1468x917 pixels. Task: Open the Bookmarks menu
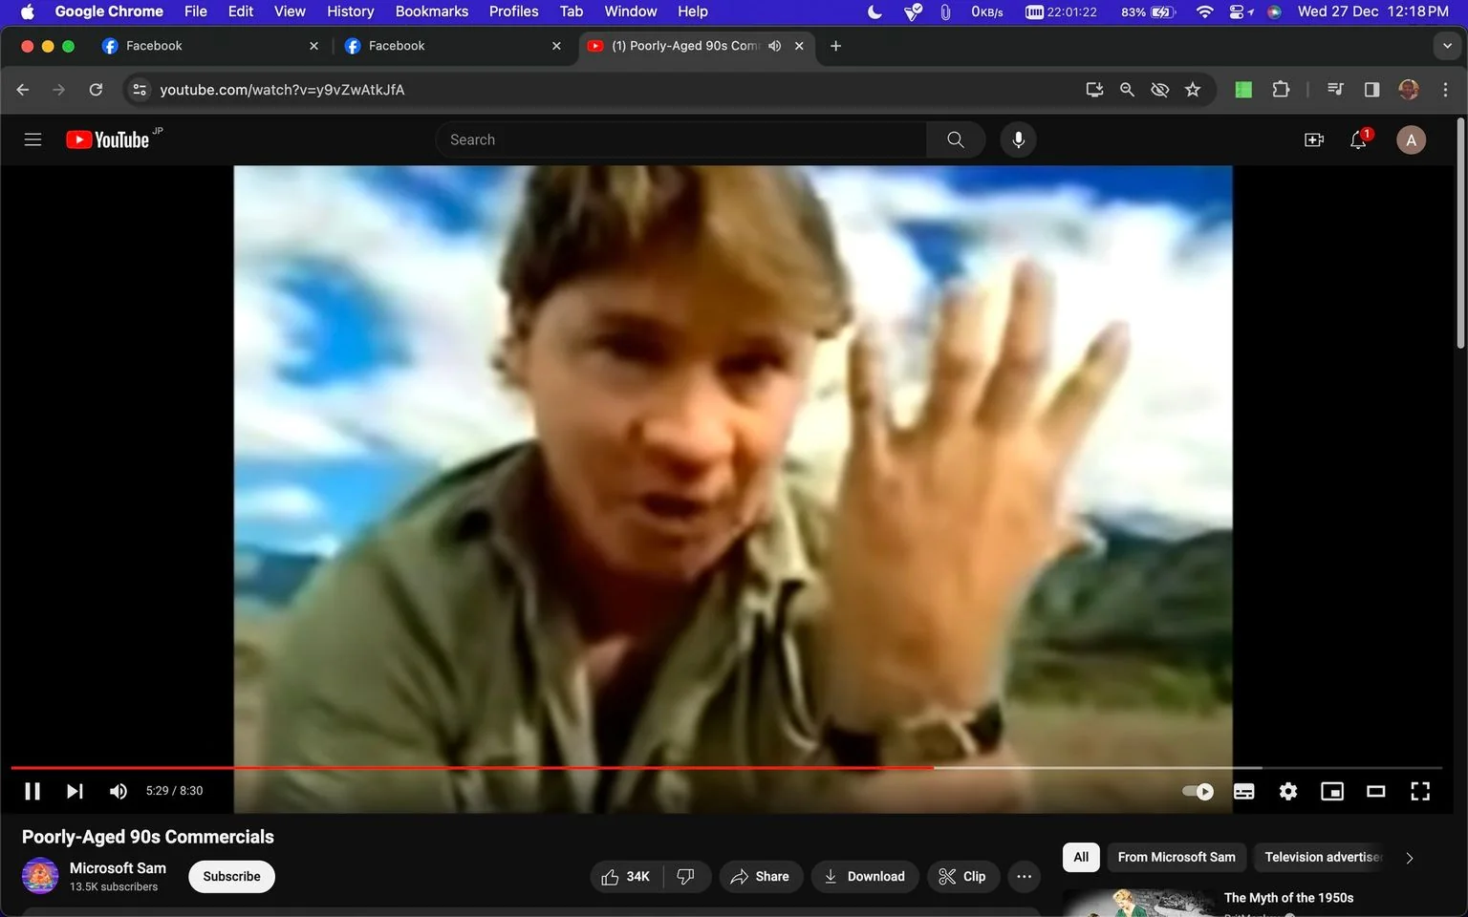click(432, 11)
